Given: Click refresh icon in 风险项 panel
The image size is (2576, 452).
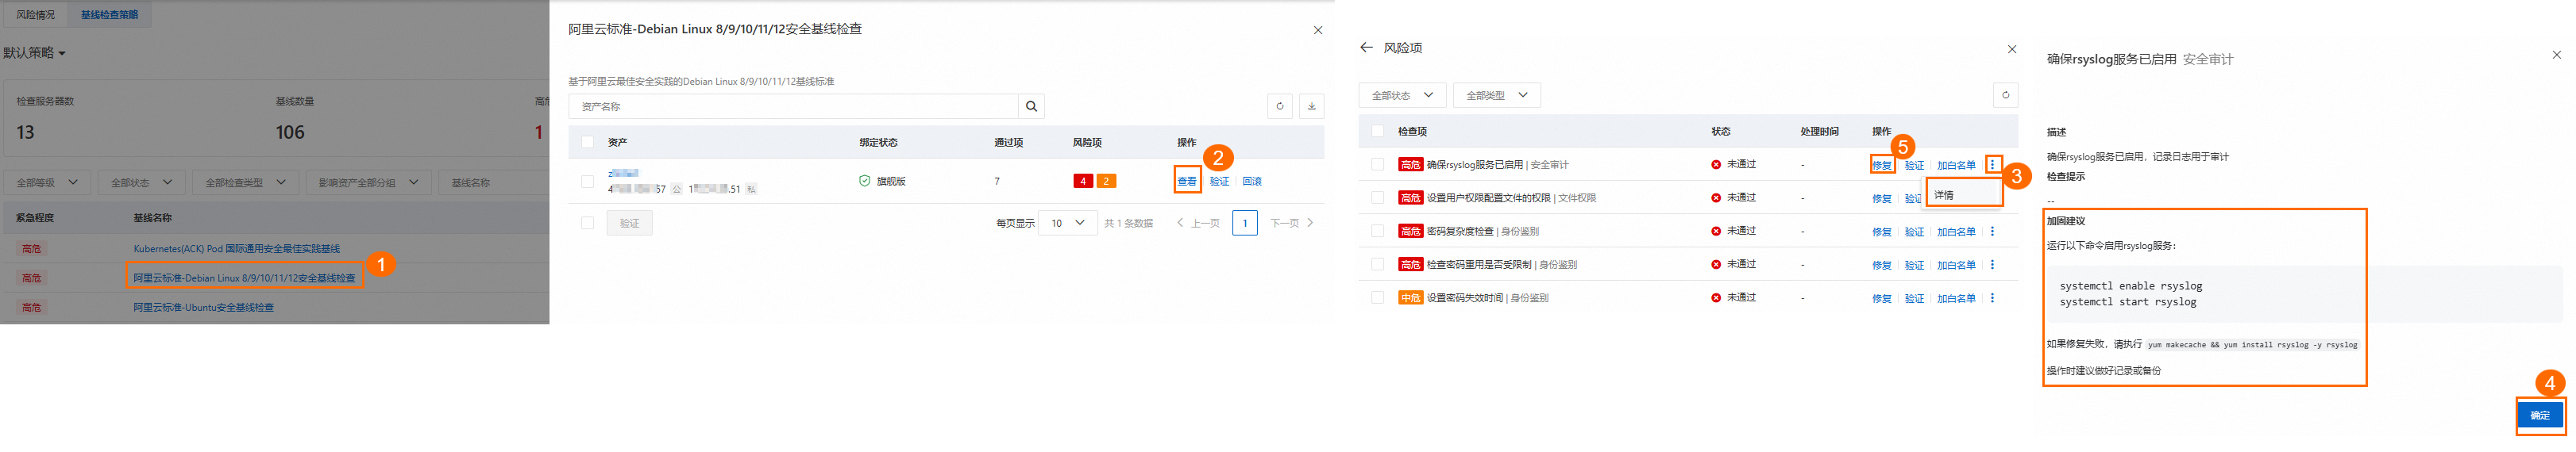Looking at the screenshot, I should 2005,95.
